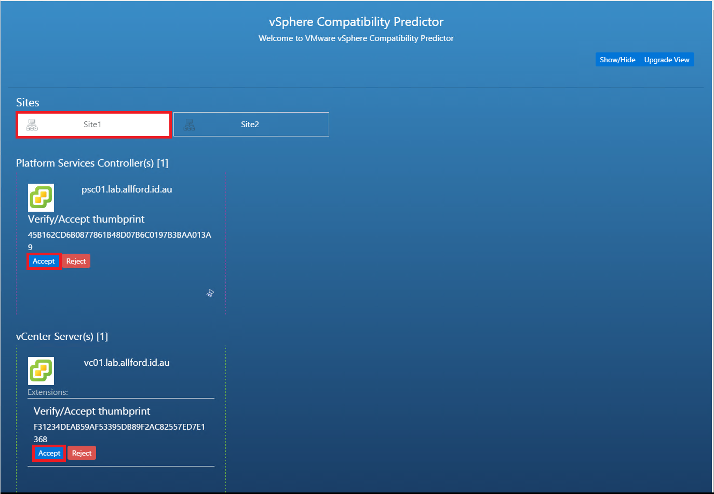Screen dimensions: 714x494
Task: Click the Sites heading
Action: (28, 102)
